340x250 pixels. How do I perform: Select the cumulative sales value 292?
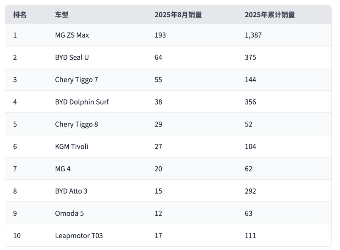(250, 191)
